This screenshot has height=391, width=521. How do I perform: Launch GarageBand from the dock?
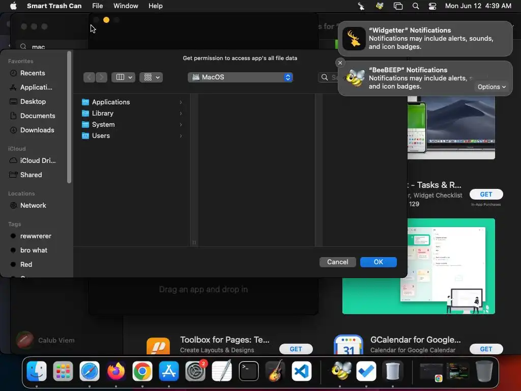tap(275, 371)
